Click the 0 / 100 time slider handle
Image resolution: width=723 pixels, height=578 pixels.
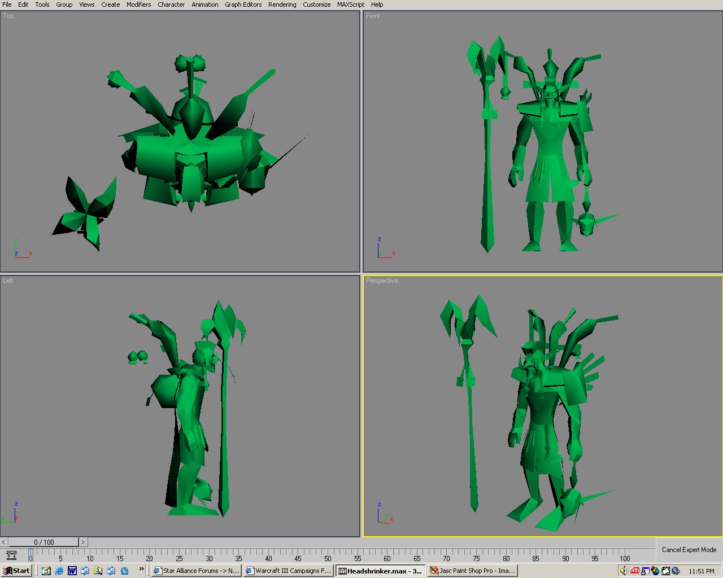point(43,542)
